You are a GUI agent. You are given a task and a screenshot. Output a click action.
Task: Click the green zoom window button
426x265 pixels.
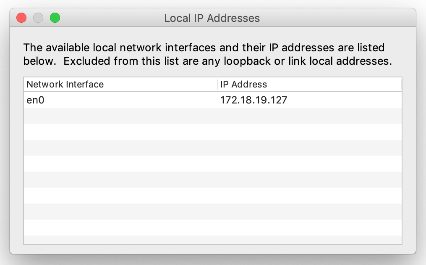(55, 18)
